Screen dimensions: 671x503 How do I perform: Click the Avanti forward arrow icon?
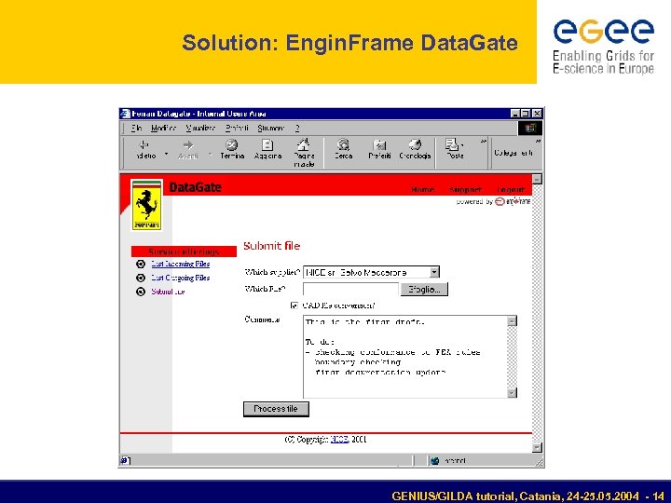(188, 145)
